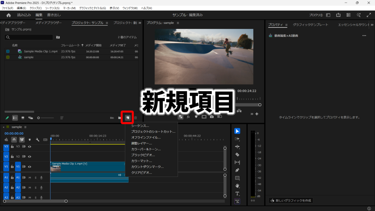Switch Project panel to icon view

[23, 118]
